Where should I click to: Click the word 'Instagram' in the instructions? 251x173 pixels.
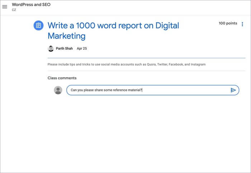(x=198, y=65)
